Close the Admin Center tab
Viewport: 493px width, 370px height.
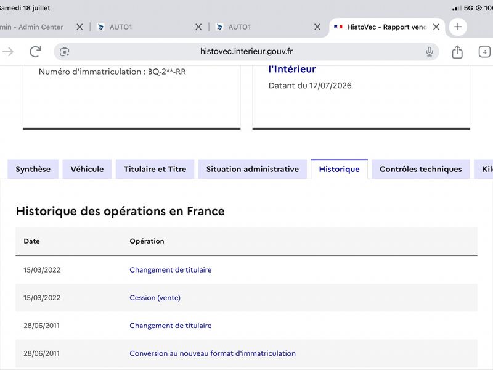pyautogui.click(x=79, y=27)
